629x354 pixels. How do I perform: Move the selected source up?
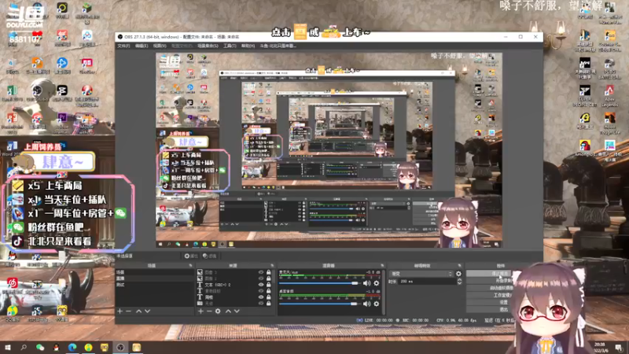pyautogui.click(x=228, y=311)
